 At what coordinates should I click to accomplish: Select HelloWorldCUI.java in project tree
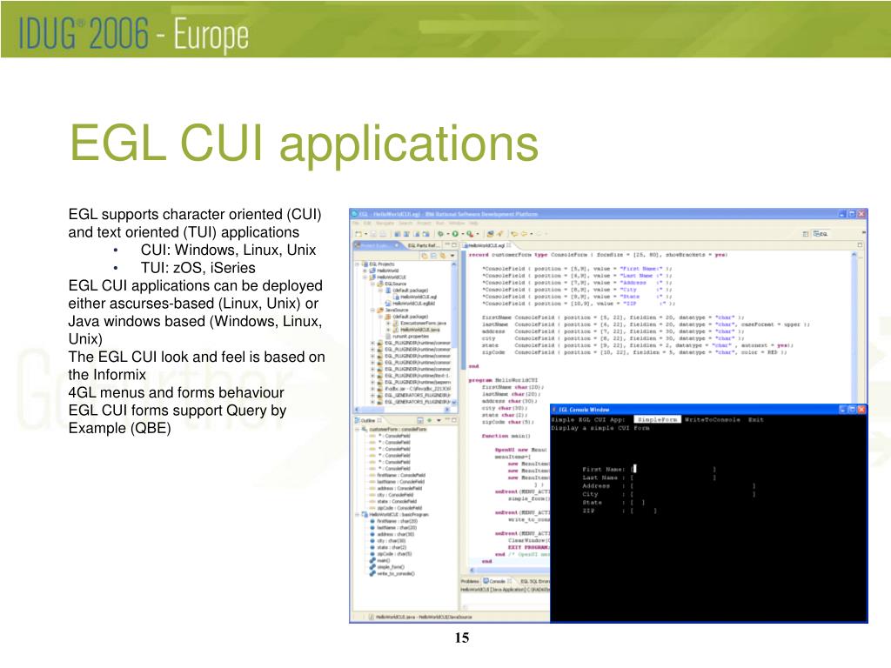click(416, 330)
